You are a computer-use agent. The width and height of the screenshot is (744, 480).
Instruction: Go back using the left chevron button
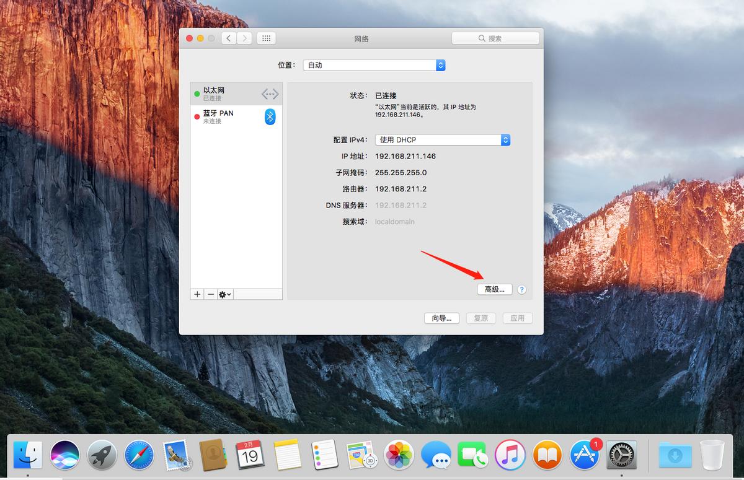click(229, 38)
